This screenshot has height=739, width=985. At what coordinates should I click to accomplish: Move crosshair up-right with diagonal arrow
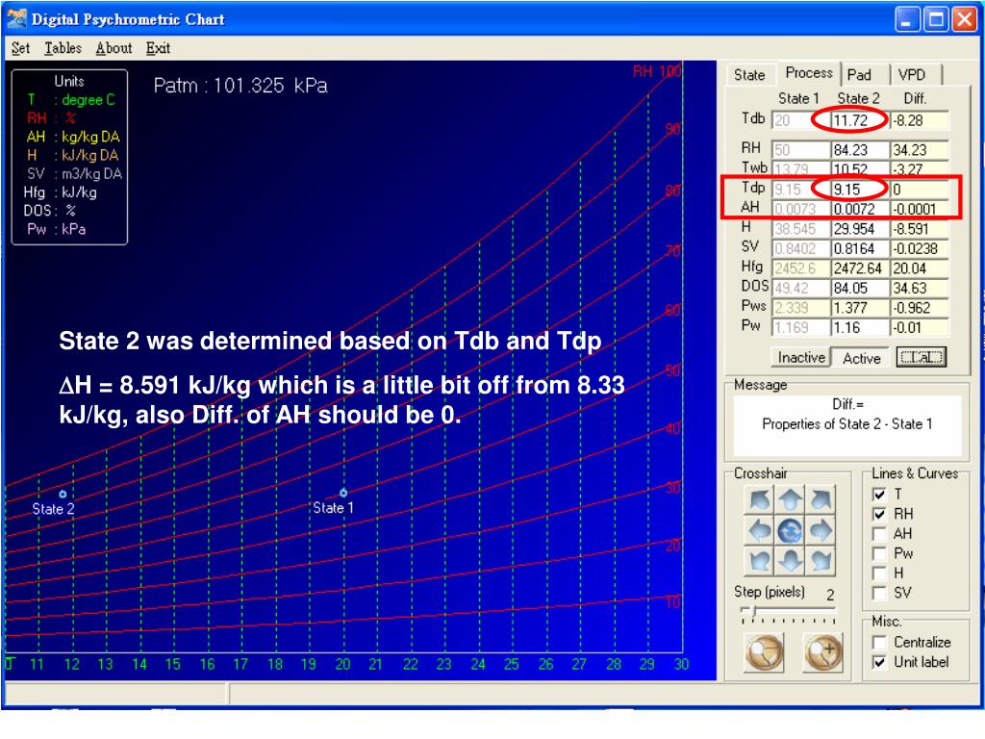[x=821, y=500]
